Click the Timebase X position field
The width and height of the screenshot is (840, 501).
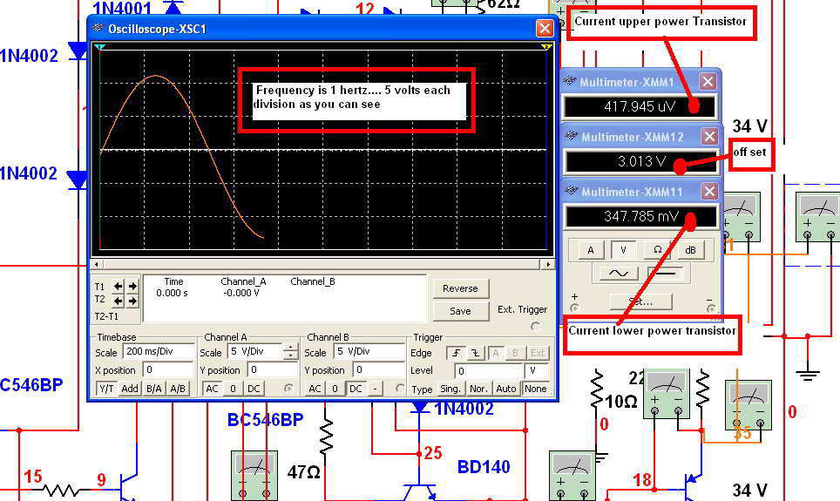click(x=167, y=369)
